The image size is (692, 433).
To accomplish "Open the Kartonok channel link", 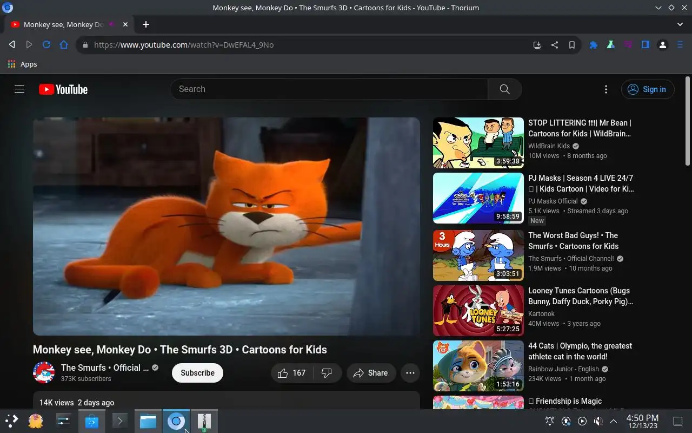I will point(541,314).
